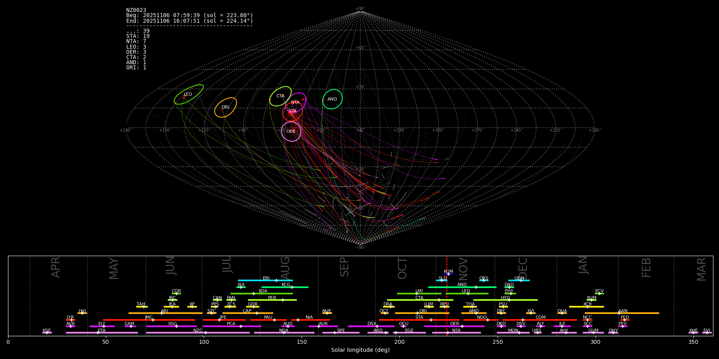Click the 'STA: 19' count in the legend
Viewport: 719px width, 359px height.
tap(138, 36)
